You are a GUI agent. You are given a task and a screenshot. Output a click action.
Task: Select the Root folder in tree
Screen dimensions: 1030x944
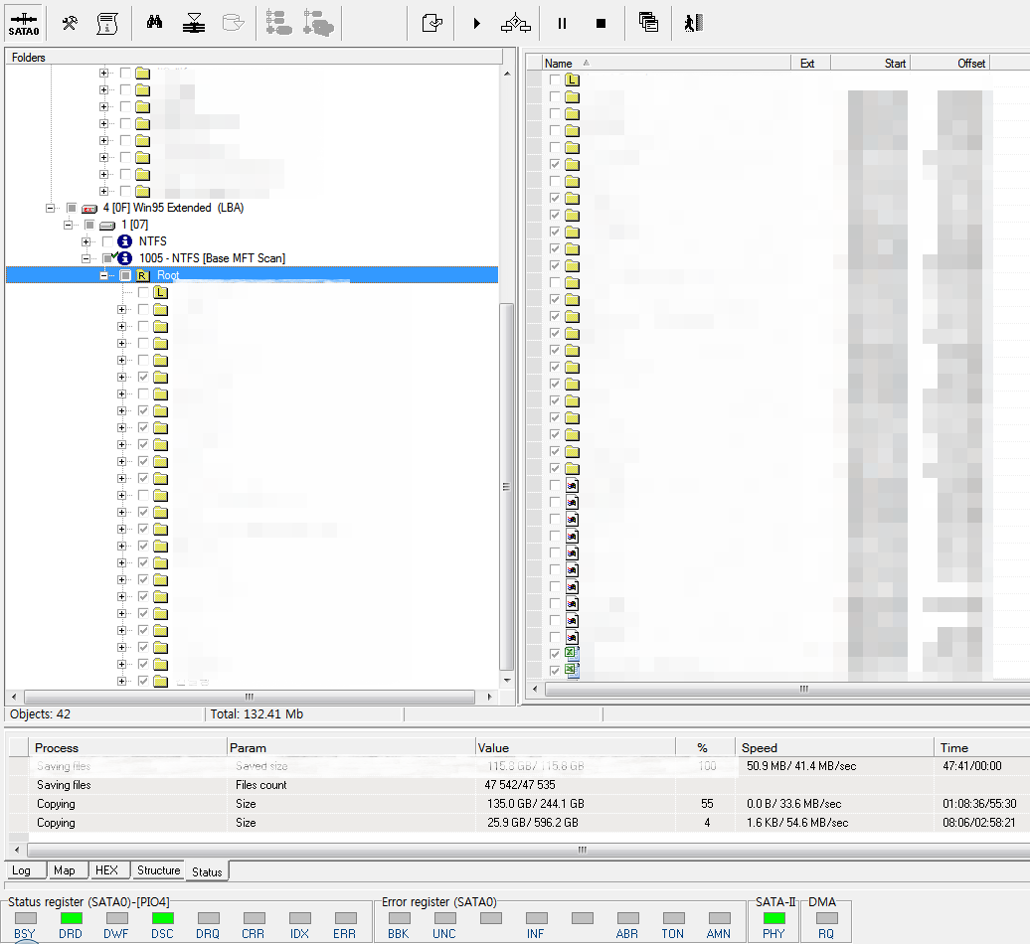(x=168, y=275)
